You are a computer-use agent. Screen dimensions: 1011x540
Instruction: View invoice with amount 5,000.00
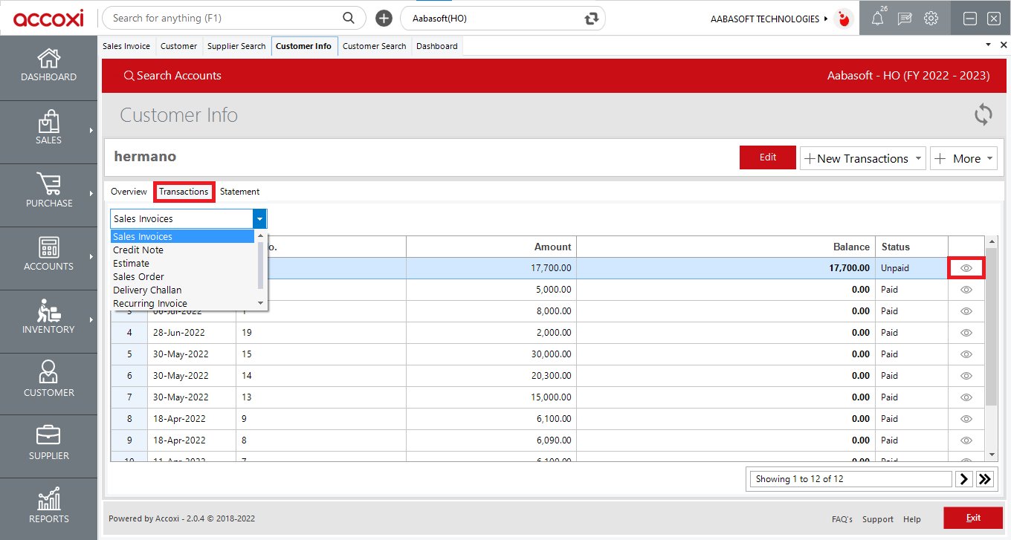pos(966,290)
